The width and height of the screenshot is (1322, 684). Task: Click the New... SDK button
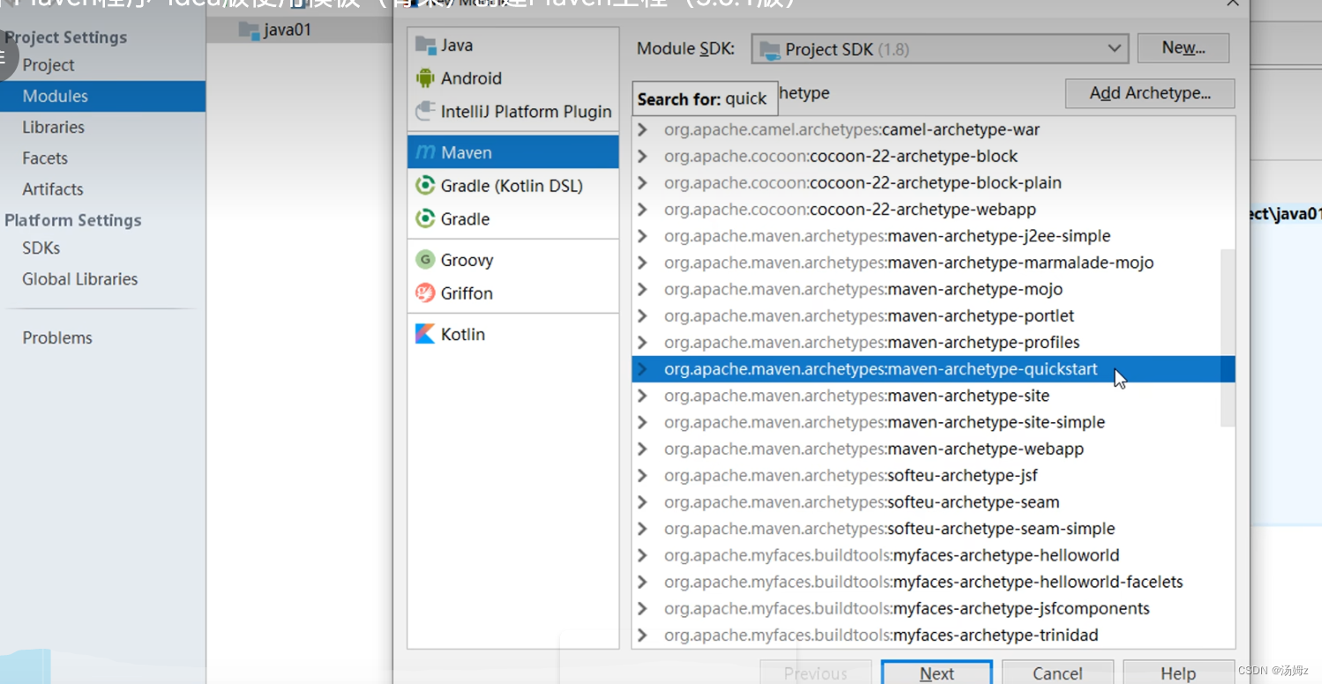pos(1183,48)
